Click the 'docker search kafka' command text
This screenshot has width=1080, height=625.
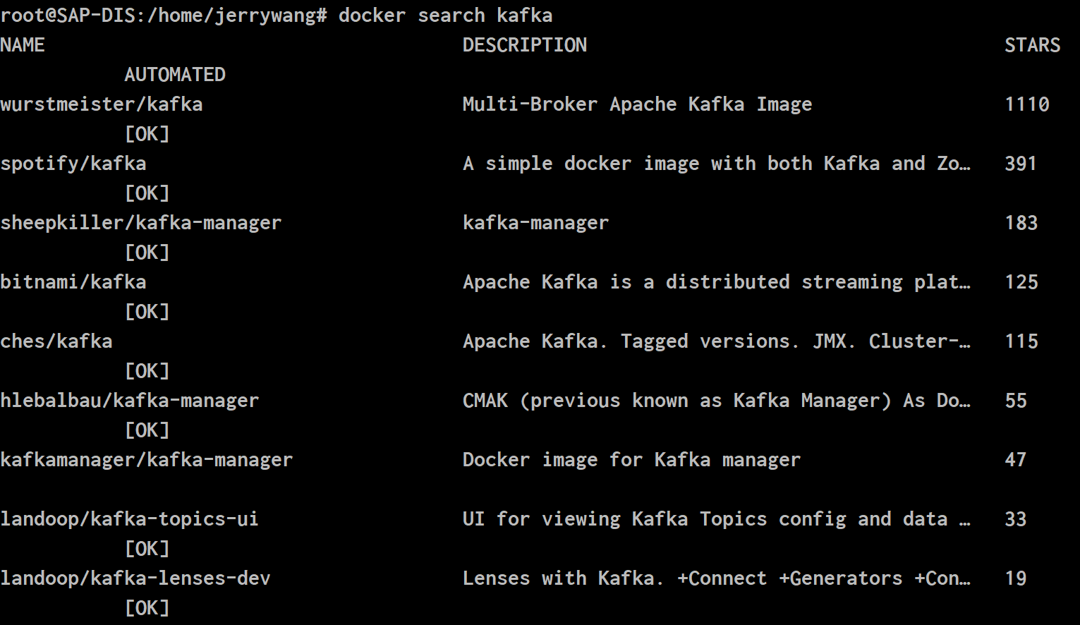(446, 16)
